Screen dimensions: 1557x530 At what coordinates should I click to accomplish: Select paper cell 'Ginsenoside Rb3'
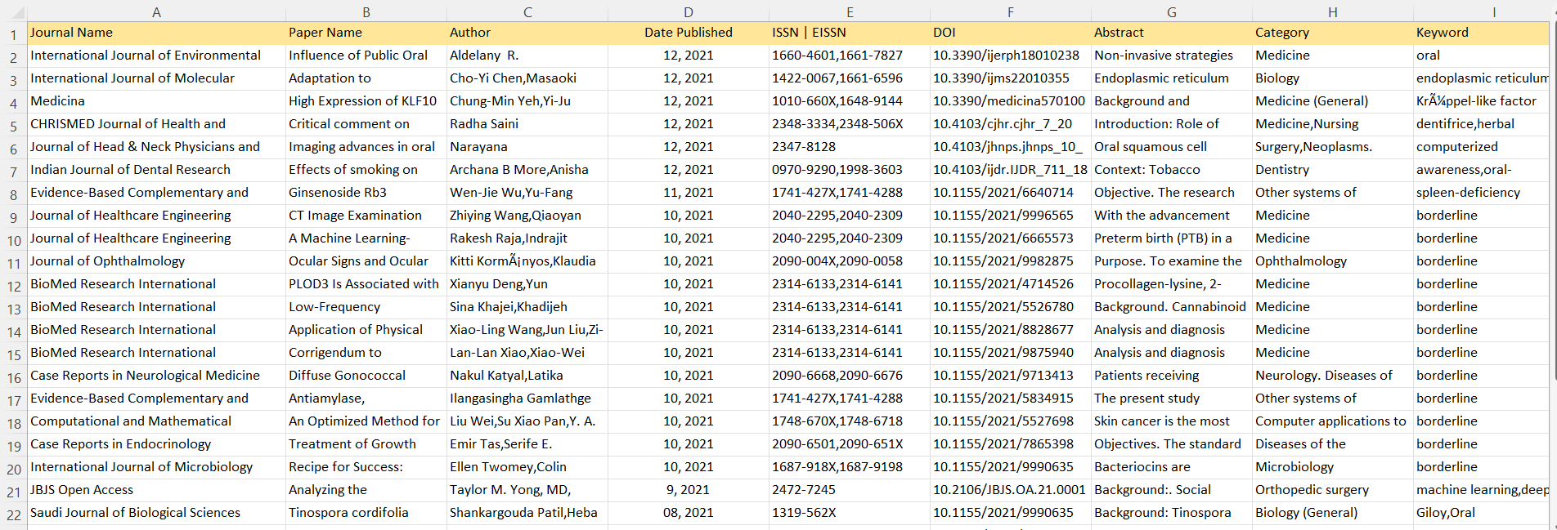pyautogui.click(x=366, y=193)
